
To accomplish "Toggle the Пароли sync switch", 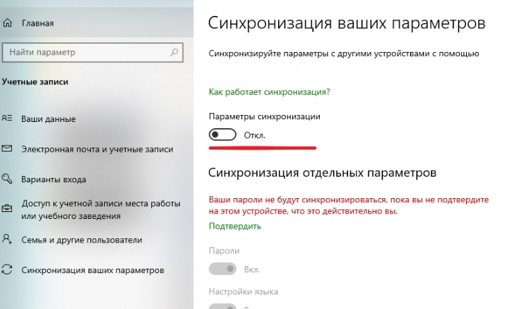I will (223, 268).
